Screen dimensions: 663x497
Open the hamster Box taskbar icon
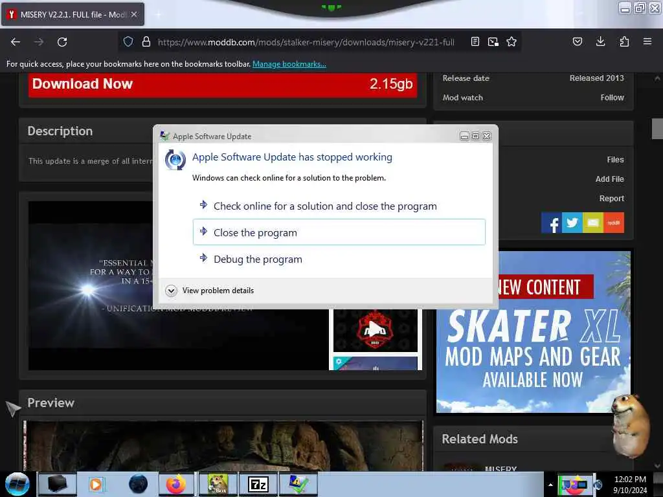click(x=218, y=484)
